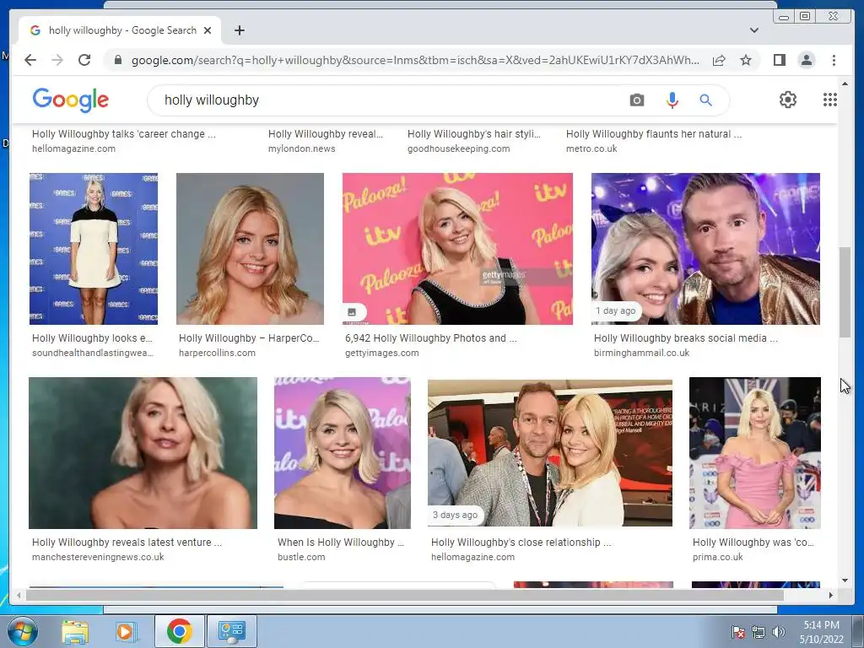Open the Windows Start menu
The height and width of the screenshot is (648, 864).
click(x=21, y=631)
